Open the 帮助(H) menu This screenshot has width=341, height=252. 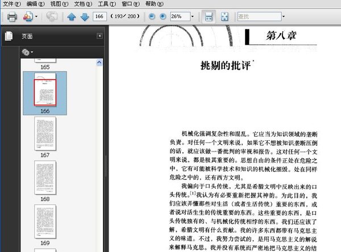point(155,4)
